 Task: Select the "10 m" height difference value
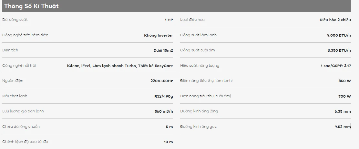168,142
